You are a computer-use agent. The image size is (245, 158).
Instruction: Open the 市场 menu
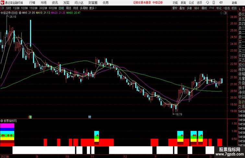pos(44,3)
